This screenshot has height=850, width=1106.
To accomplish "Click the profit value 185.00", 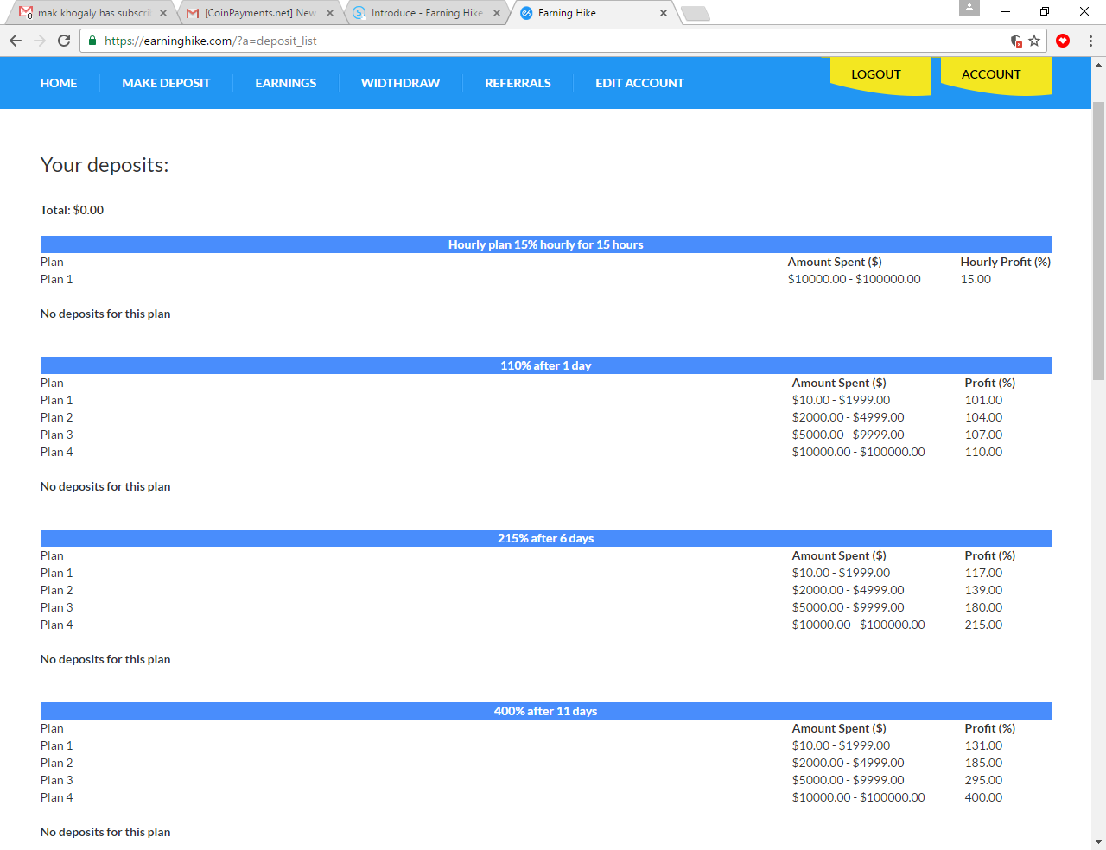I will [x=984, y=763].
